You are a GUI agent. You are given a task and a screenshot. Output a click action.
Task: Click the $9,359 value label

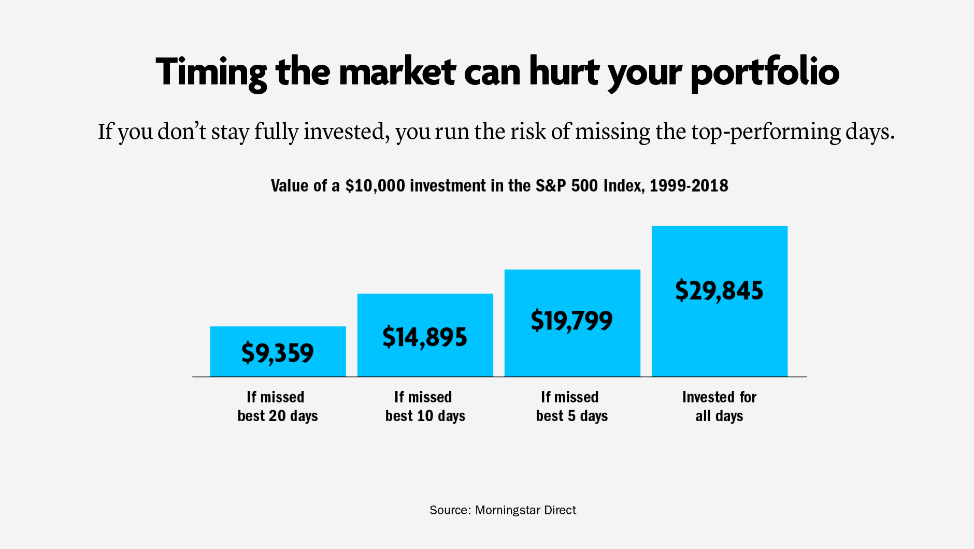278,353
